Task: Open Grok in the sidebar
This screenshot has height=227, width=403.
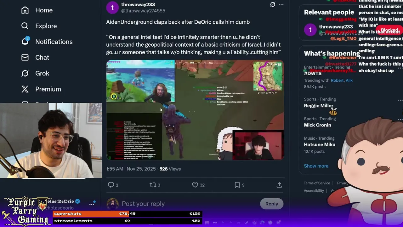Action: [35, 73]
